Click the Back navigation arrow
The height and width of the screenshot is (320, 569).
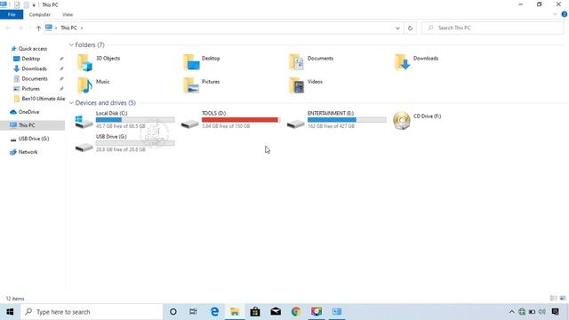coord(8,28)
